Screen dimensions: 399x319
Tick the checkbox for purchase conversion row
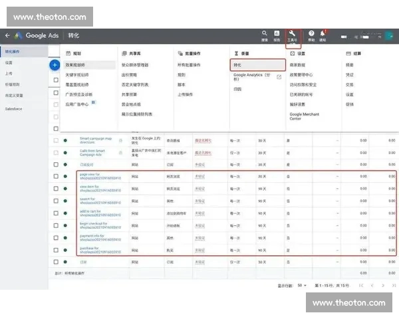(56, 250)
